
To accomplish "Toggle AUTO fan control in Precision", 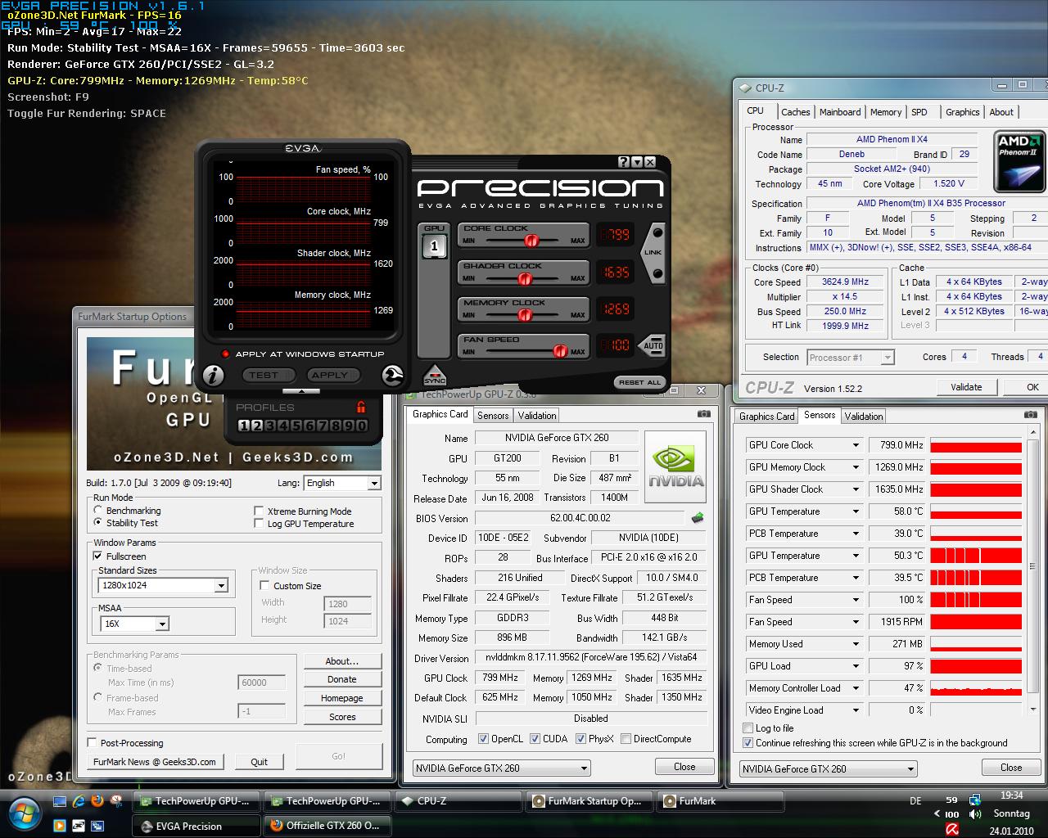I will click(653, 345).
